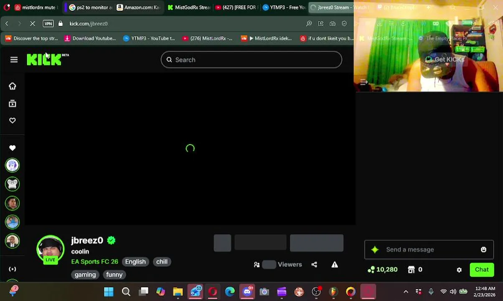Click the verified badge next to jbreez0
Image resolution: width=503 pixels, height=301 pixels.
(111, 240)
